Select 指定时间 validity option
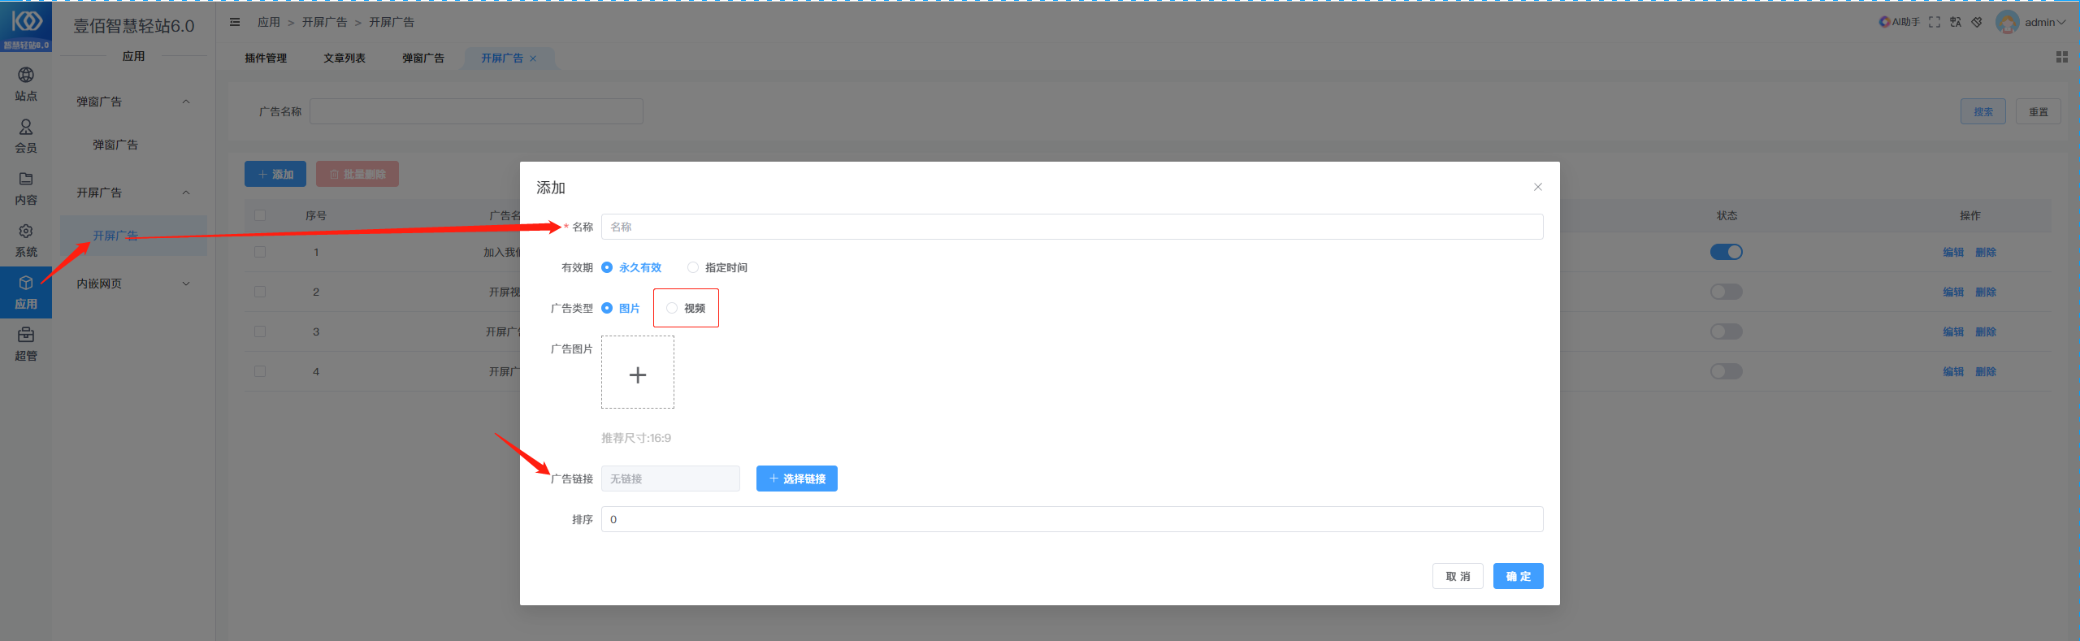Viewport: 2080px width, 641px height. (717, 267)
